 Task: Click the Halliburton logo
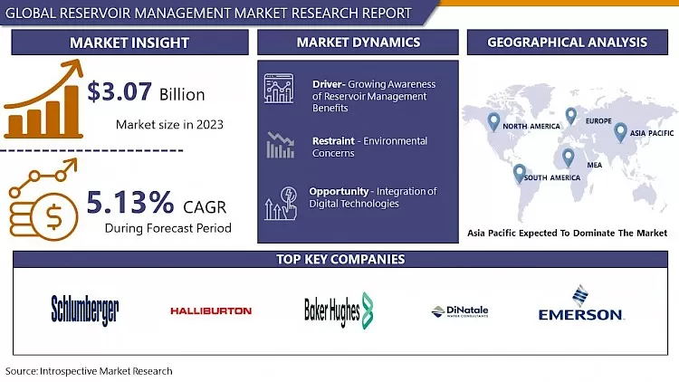(x=211, y=311)
